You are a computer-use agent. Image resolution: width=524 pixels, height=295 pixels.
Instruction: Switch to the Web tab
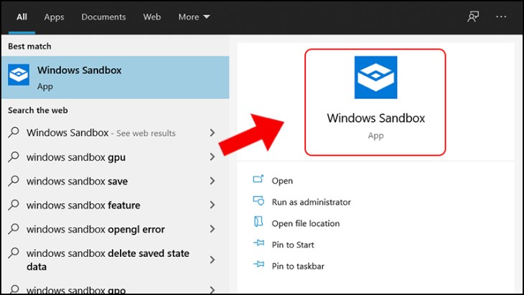coord(152,17)
